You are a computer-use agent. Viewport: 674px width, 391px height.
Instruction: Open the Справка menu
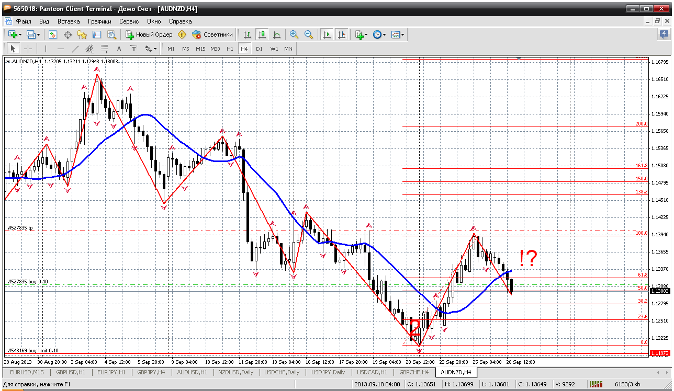[x=181, y=21]
